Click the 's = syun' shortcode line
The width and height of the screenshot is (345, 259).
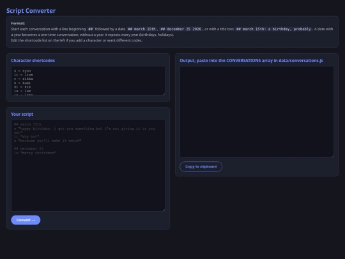(22, 71)
